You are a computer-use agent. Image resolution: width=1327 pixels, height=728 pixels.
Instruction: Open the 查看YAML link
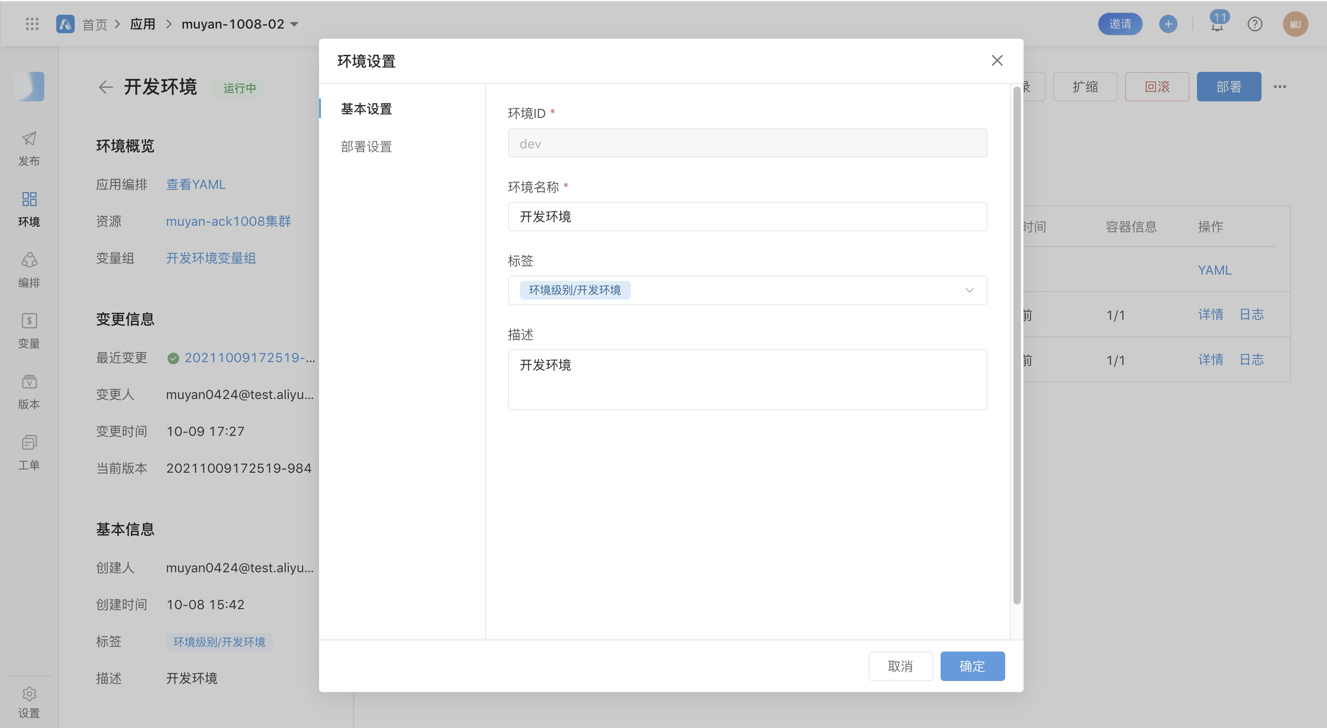click(x=196, y=184)
